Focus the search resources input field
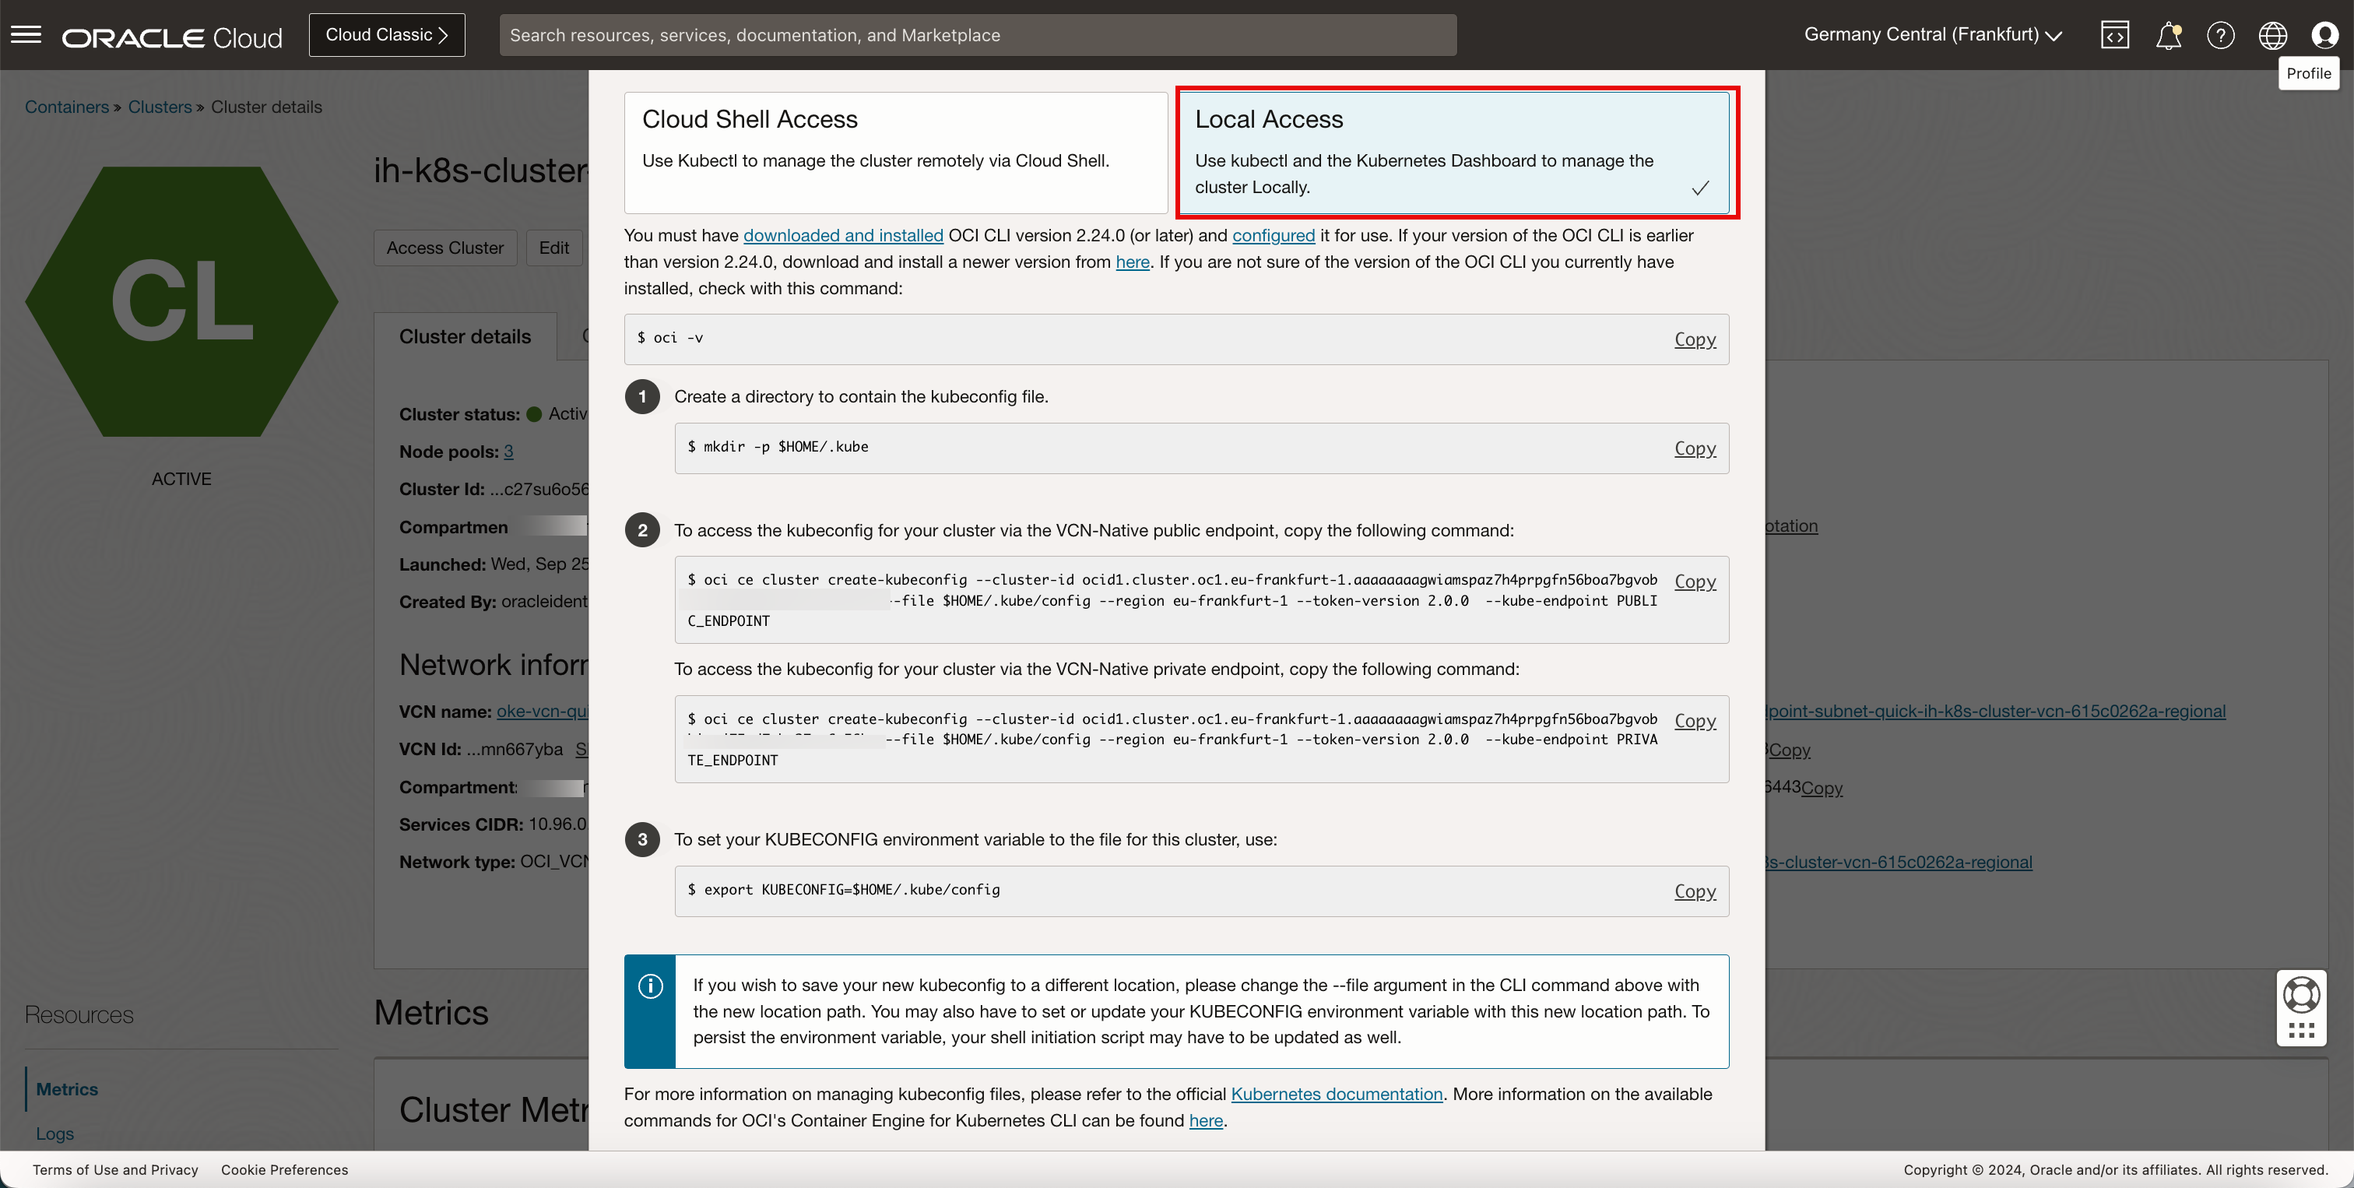The height and width of the screenshot is (1188, 2354). pyautogui.click(x=977, y=35)
